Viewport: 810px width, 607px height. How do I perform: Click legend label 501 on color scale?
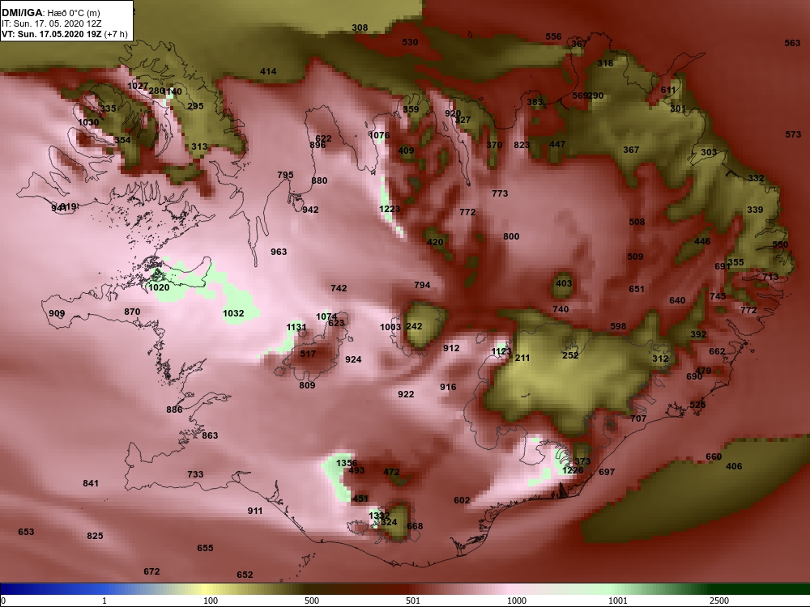pyautogui.click(x=413, y=601)
